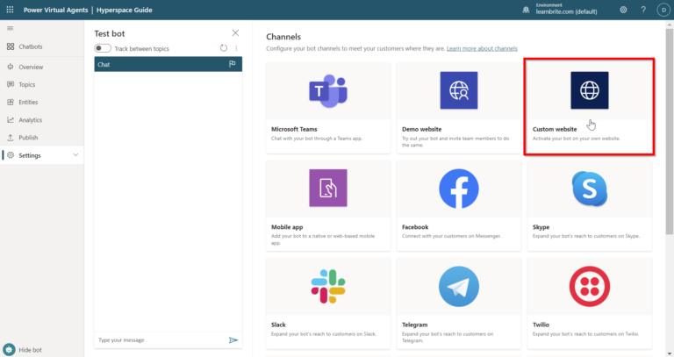Viewport: 674px width, 357px height.
Task: Click the Slack title text
Action: 278,325
